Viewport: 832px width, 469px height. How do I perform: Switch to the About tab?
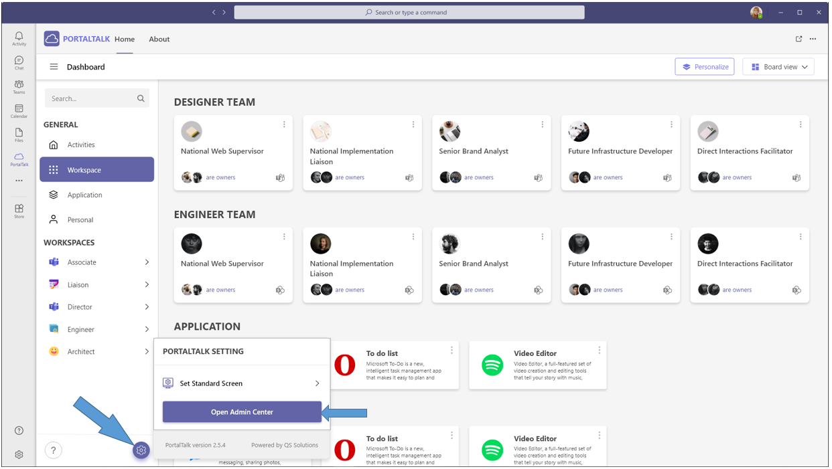click(159, 39)
